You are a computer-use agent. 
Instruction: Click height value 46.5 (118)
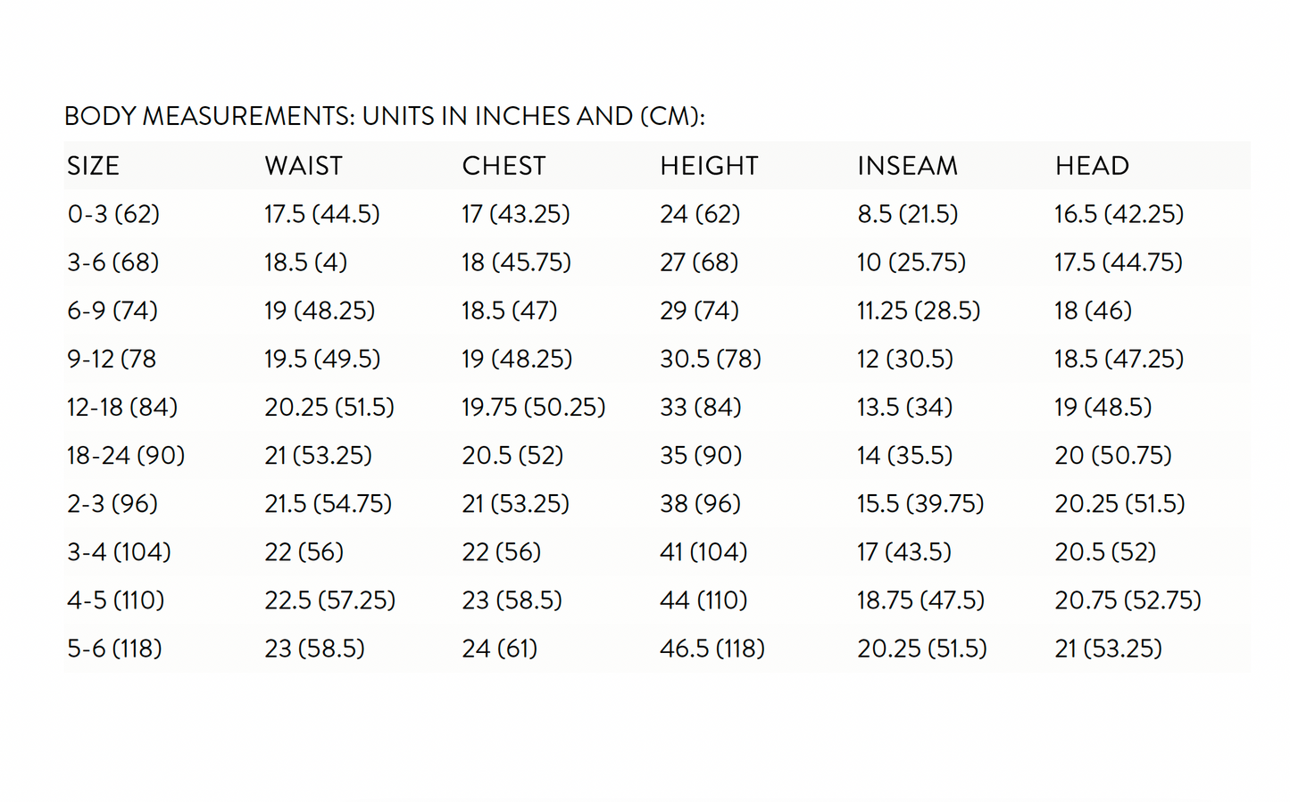point(712,649)
